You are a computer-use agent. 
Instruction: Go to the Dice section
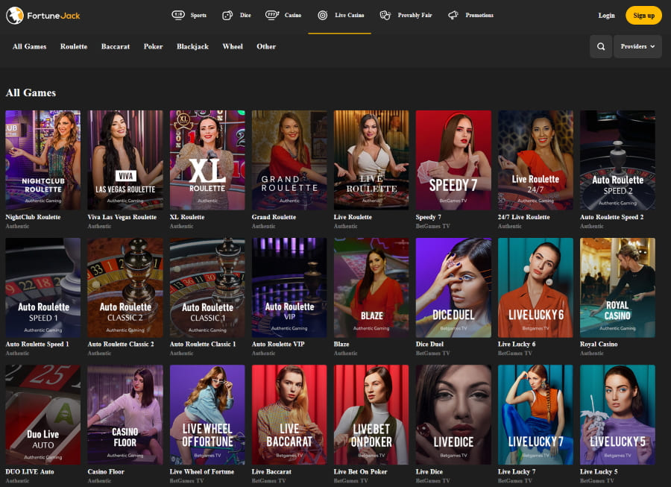pyautogui.click(x=245, y=15)
